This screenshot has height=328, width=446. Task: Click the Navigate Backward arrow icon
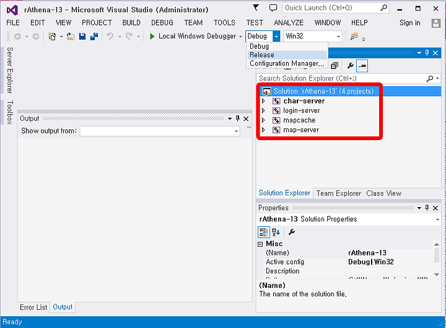17,37
